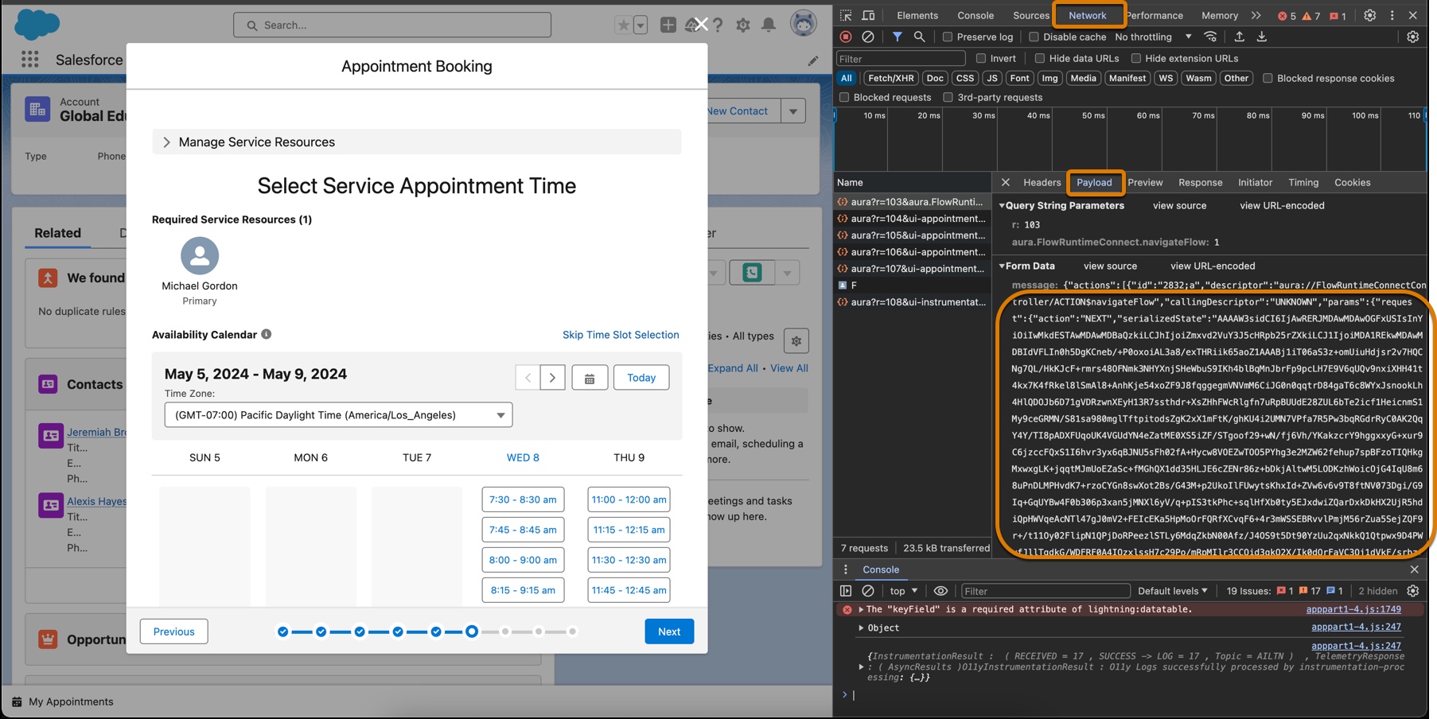Open the Time Zone dropdown in Appointment Booking
Image resolution: width=1437 pixels, height=719 pixels.
[x=337, y=414]
